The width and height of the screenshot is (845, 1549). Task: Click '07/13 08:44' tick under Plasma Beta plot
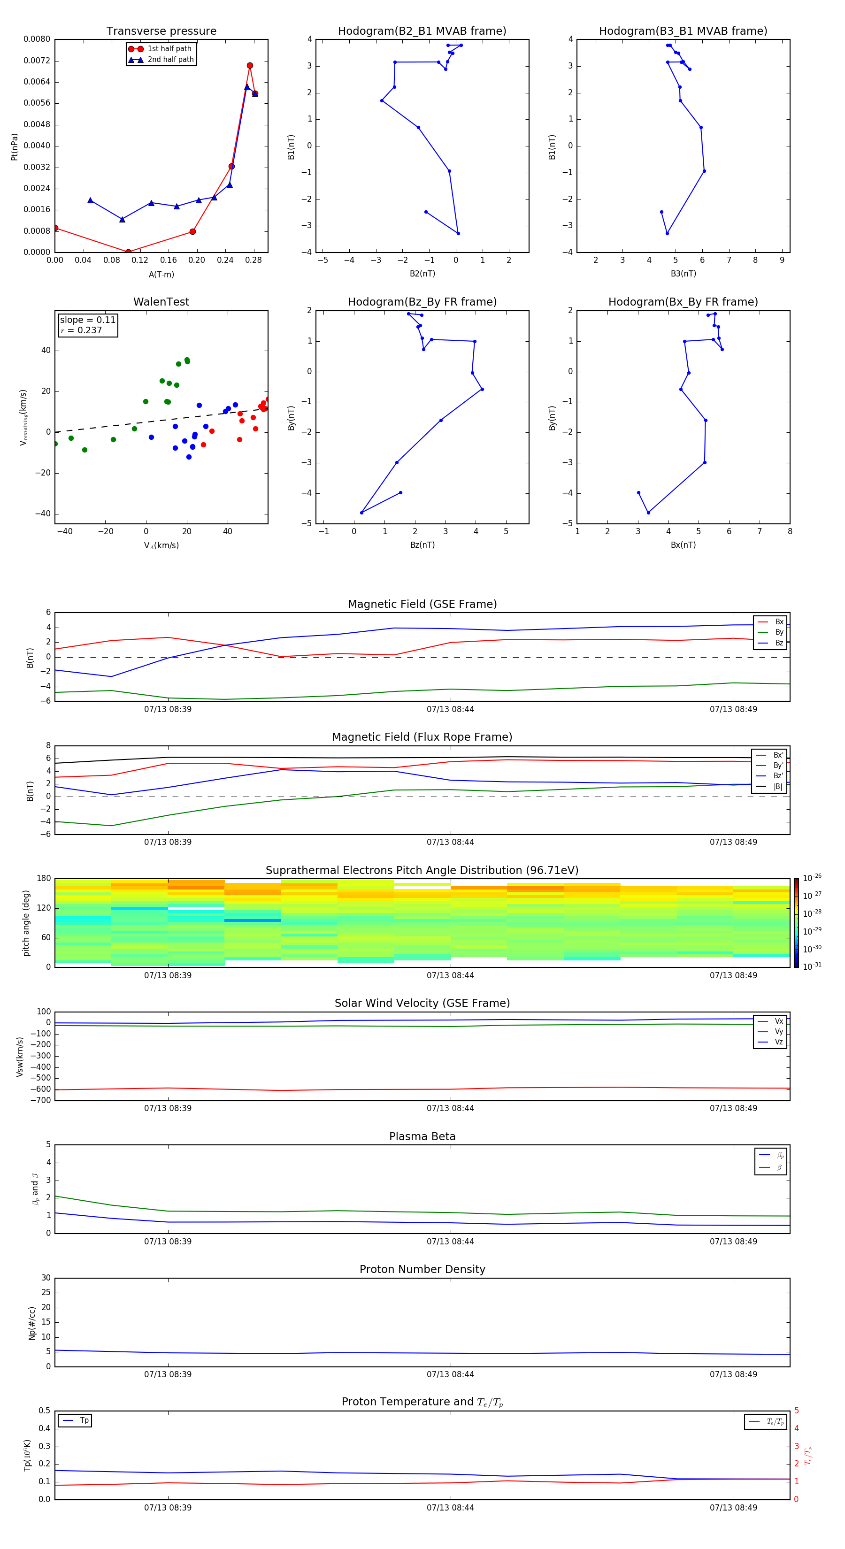(x=451, y=1241)
